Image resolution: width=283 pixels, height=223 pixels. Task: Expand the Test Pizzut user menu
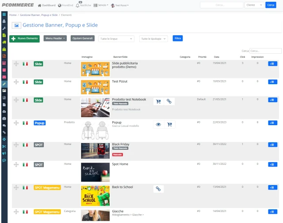tap(120, 5)
